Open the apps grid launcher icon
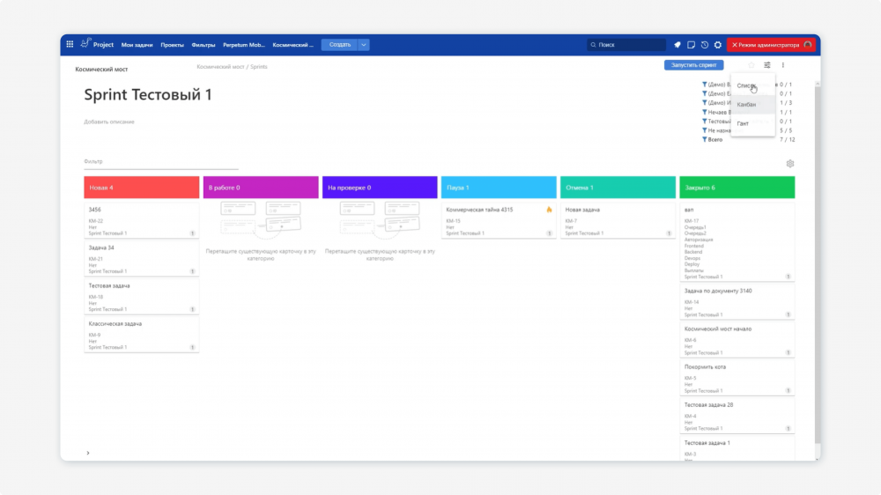Image resolution: width=881 pixels, height=495 pixels. pos(70,44)
